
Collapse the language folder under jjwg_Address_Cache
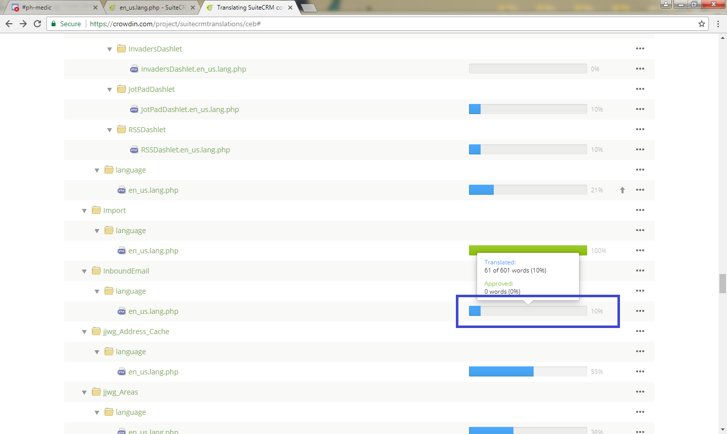click(x=97, y=352)
